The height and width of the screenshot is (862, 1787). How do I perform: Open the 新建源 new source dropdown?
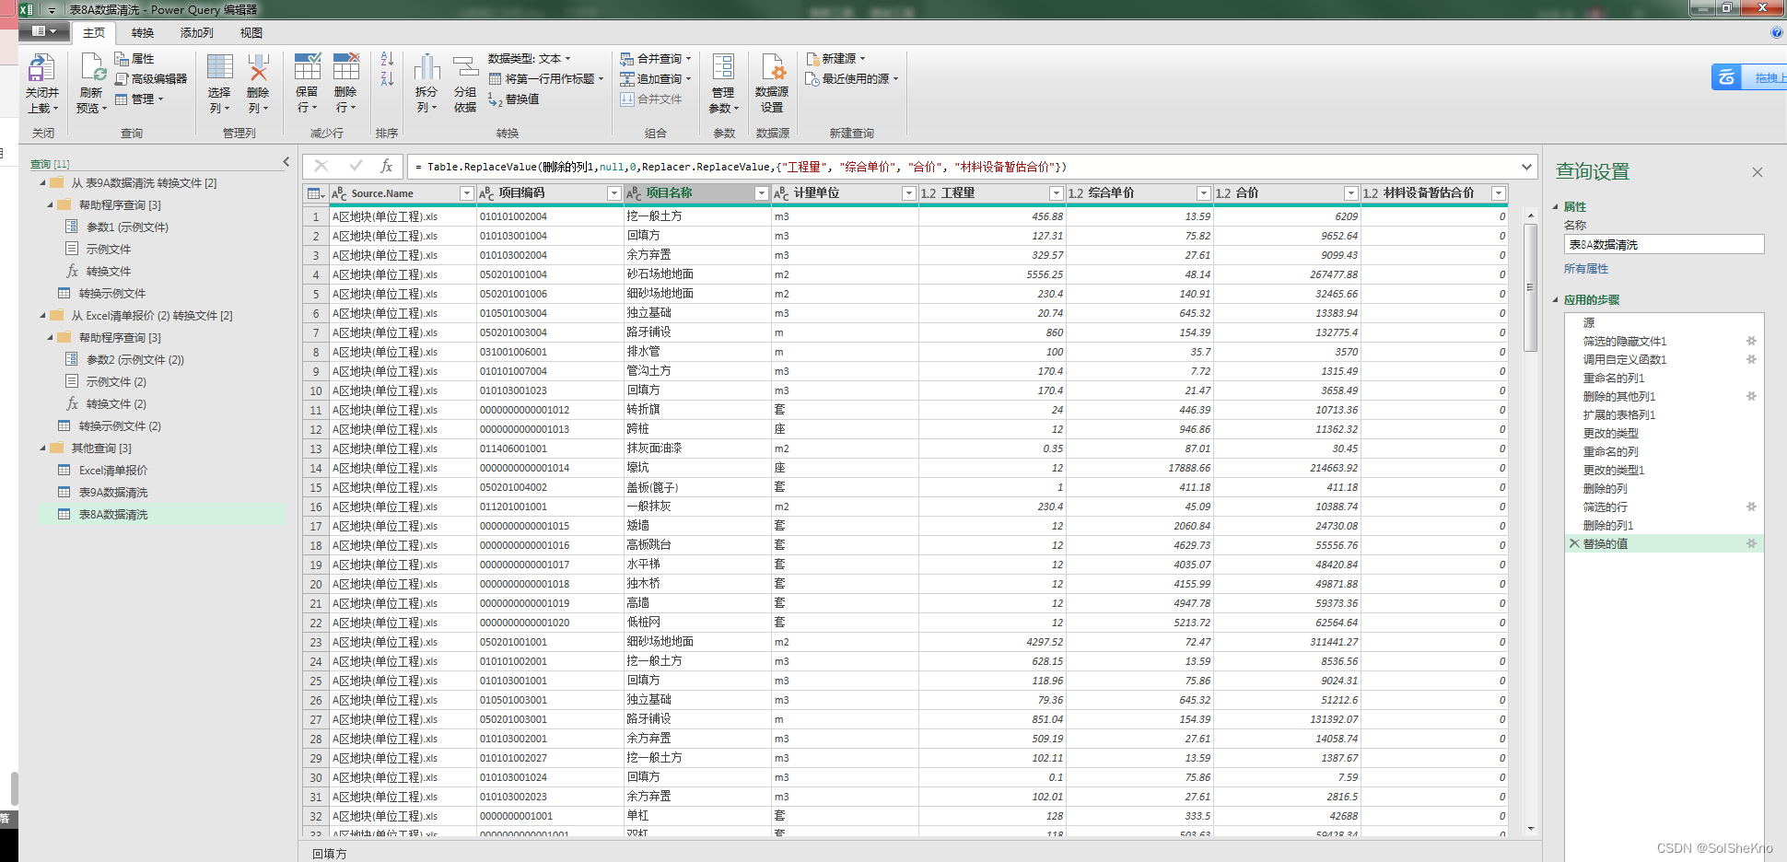tap(835, 59)
